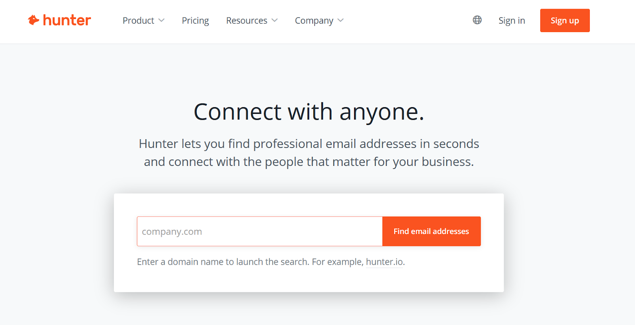Click the Connect with anyone headline
The width and height of the screenshot is (635, 325).
click(309, 112)
